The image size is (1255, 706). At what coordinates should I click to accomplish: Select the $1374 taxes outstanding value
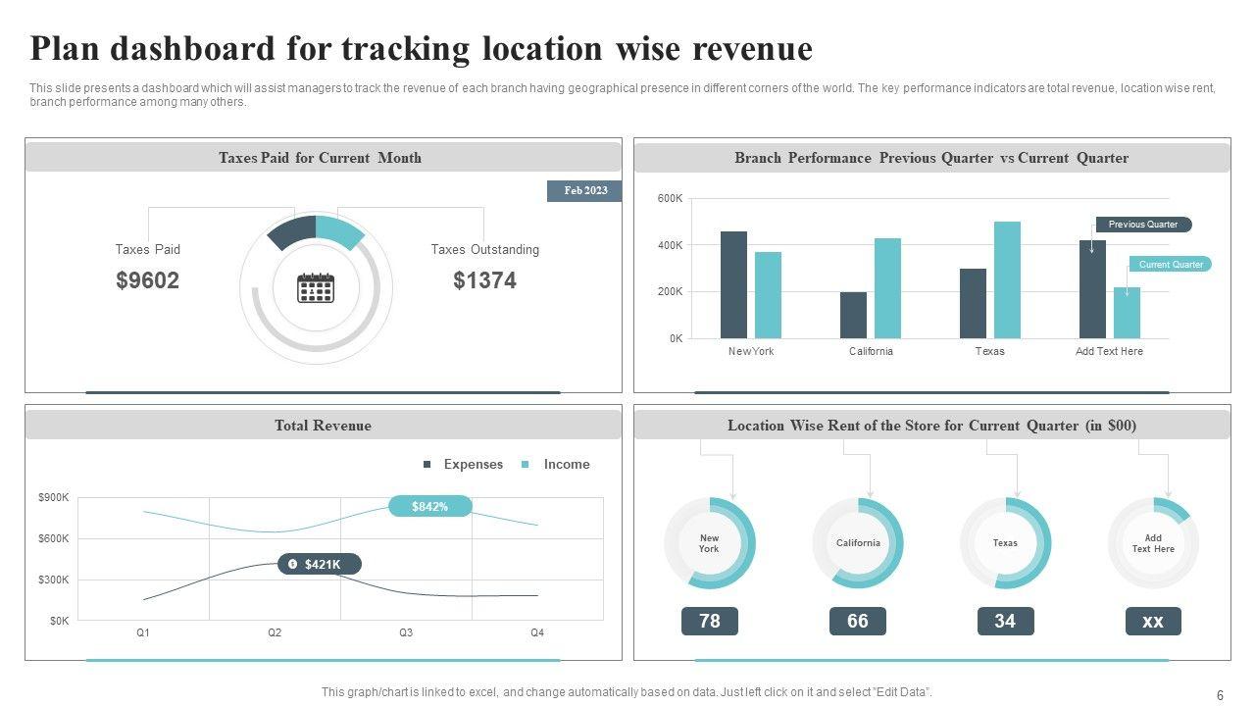point(484,280)
